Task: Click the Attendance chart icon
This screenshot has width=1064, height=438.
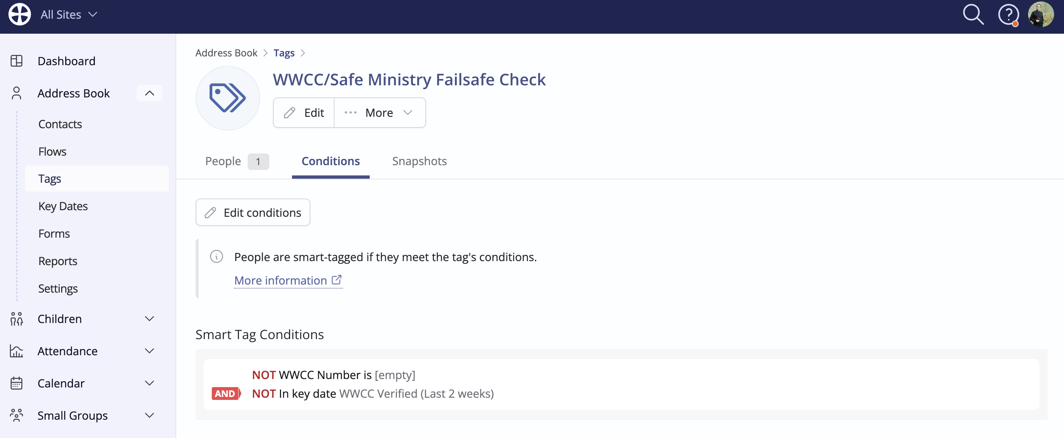Action: 16,351
